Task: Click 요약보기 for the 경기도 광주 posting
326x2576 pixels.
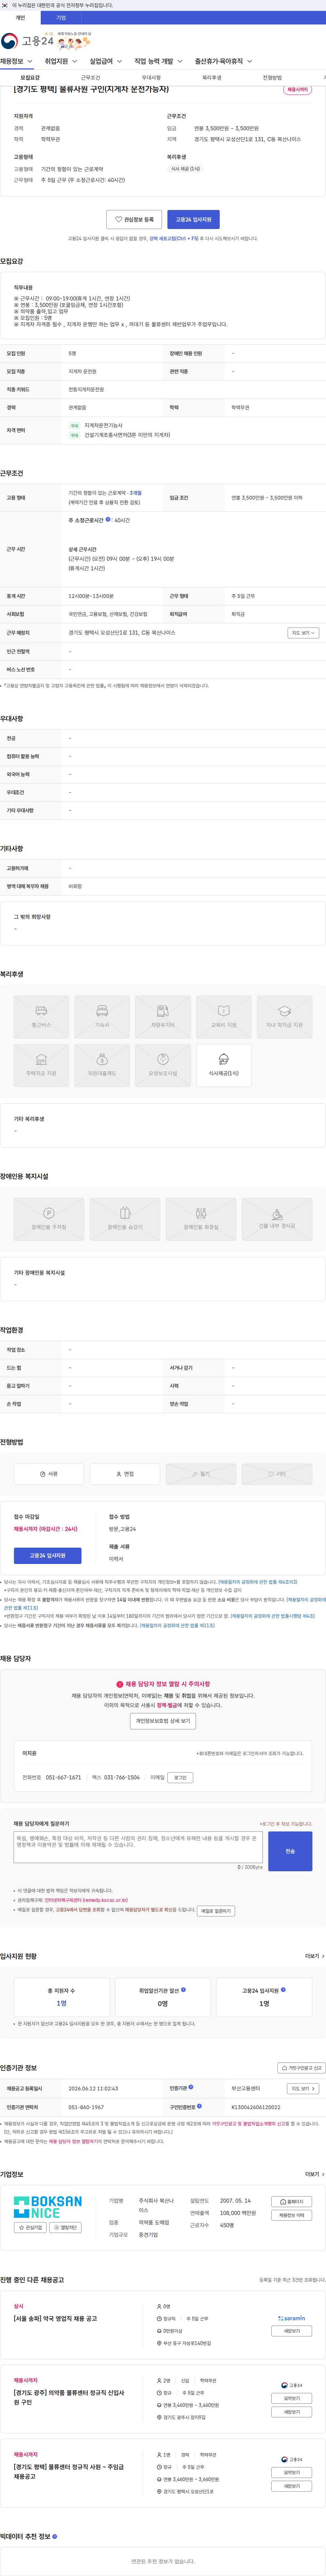Action: [291, 2398]
